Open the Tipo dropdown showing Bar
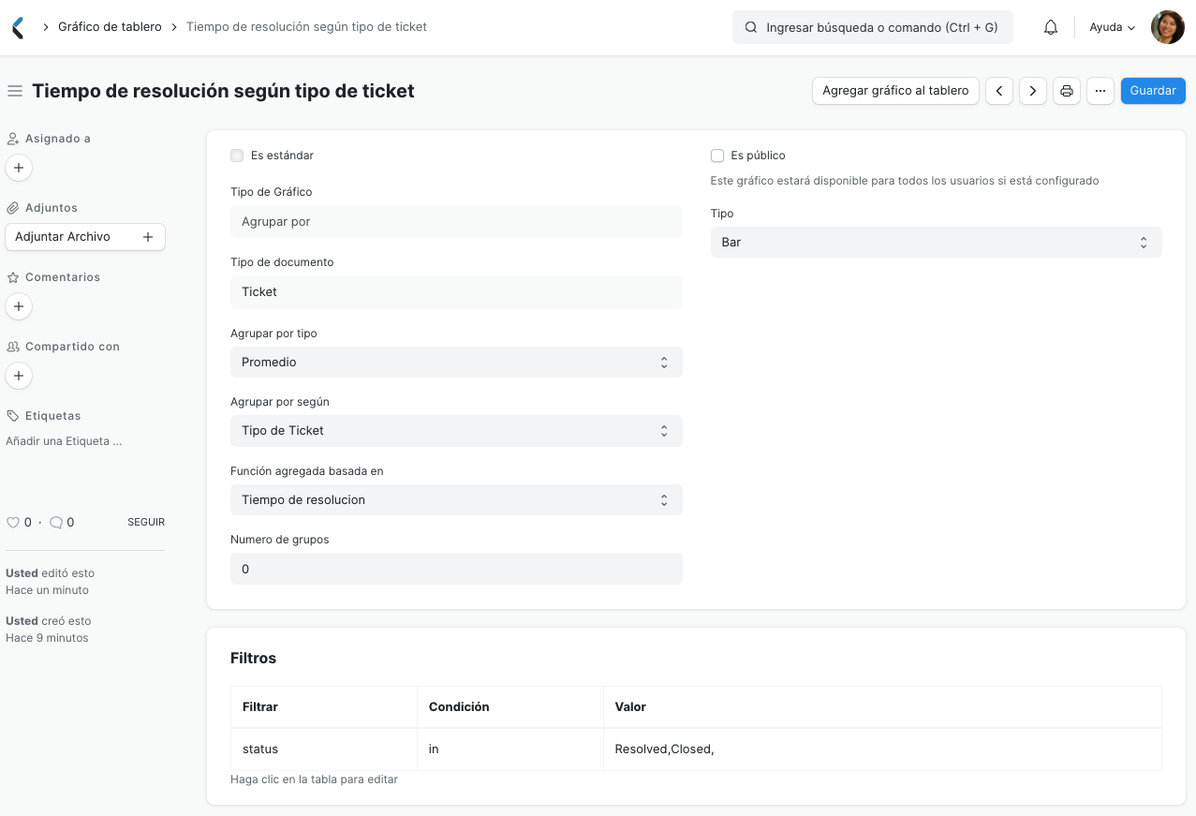 [935, 242]
